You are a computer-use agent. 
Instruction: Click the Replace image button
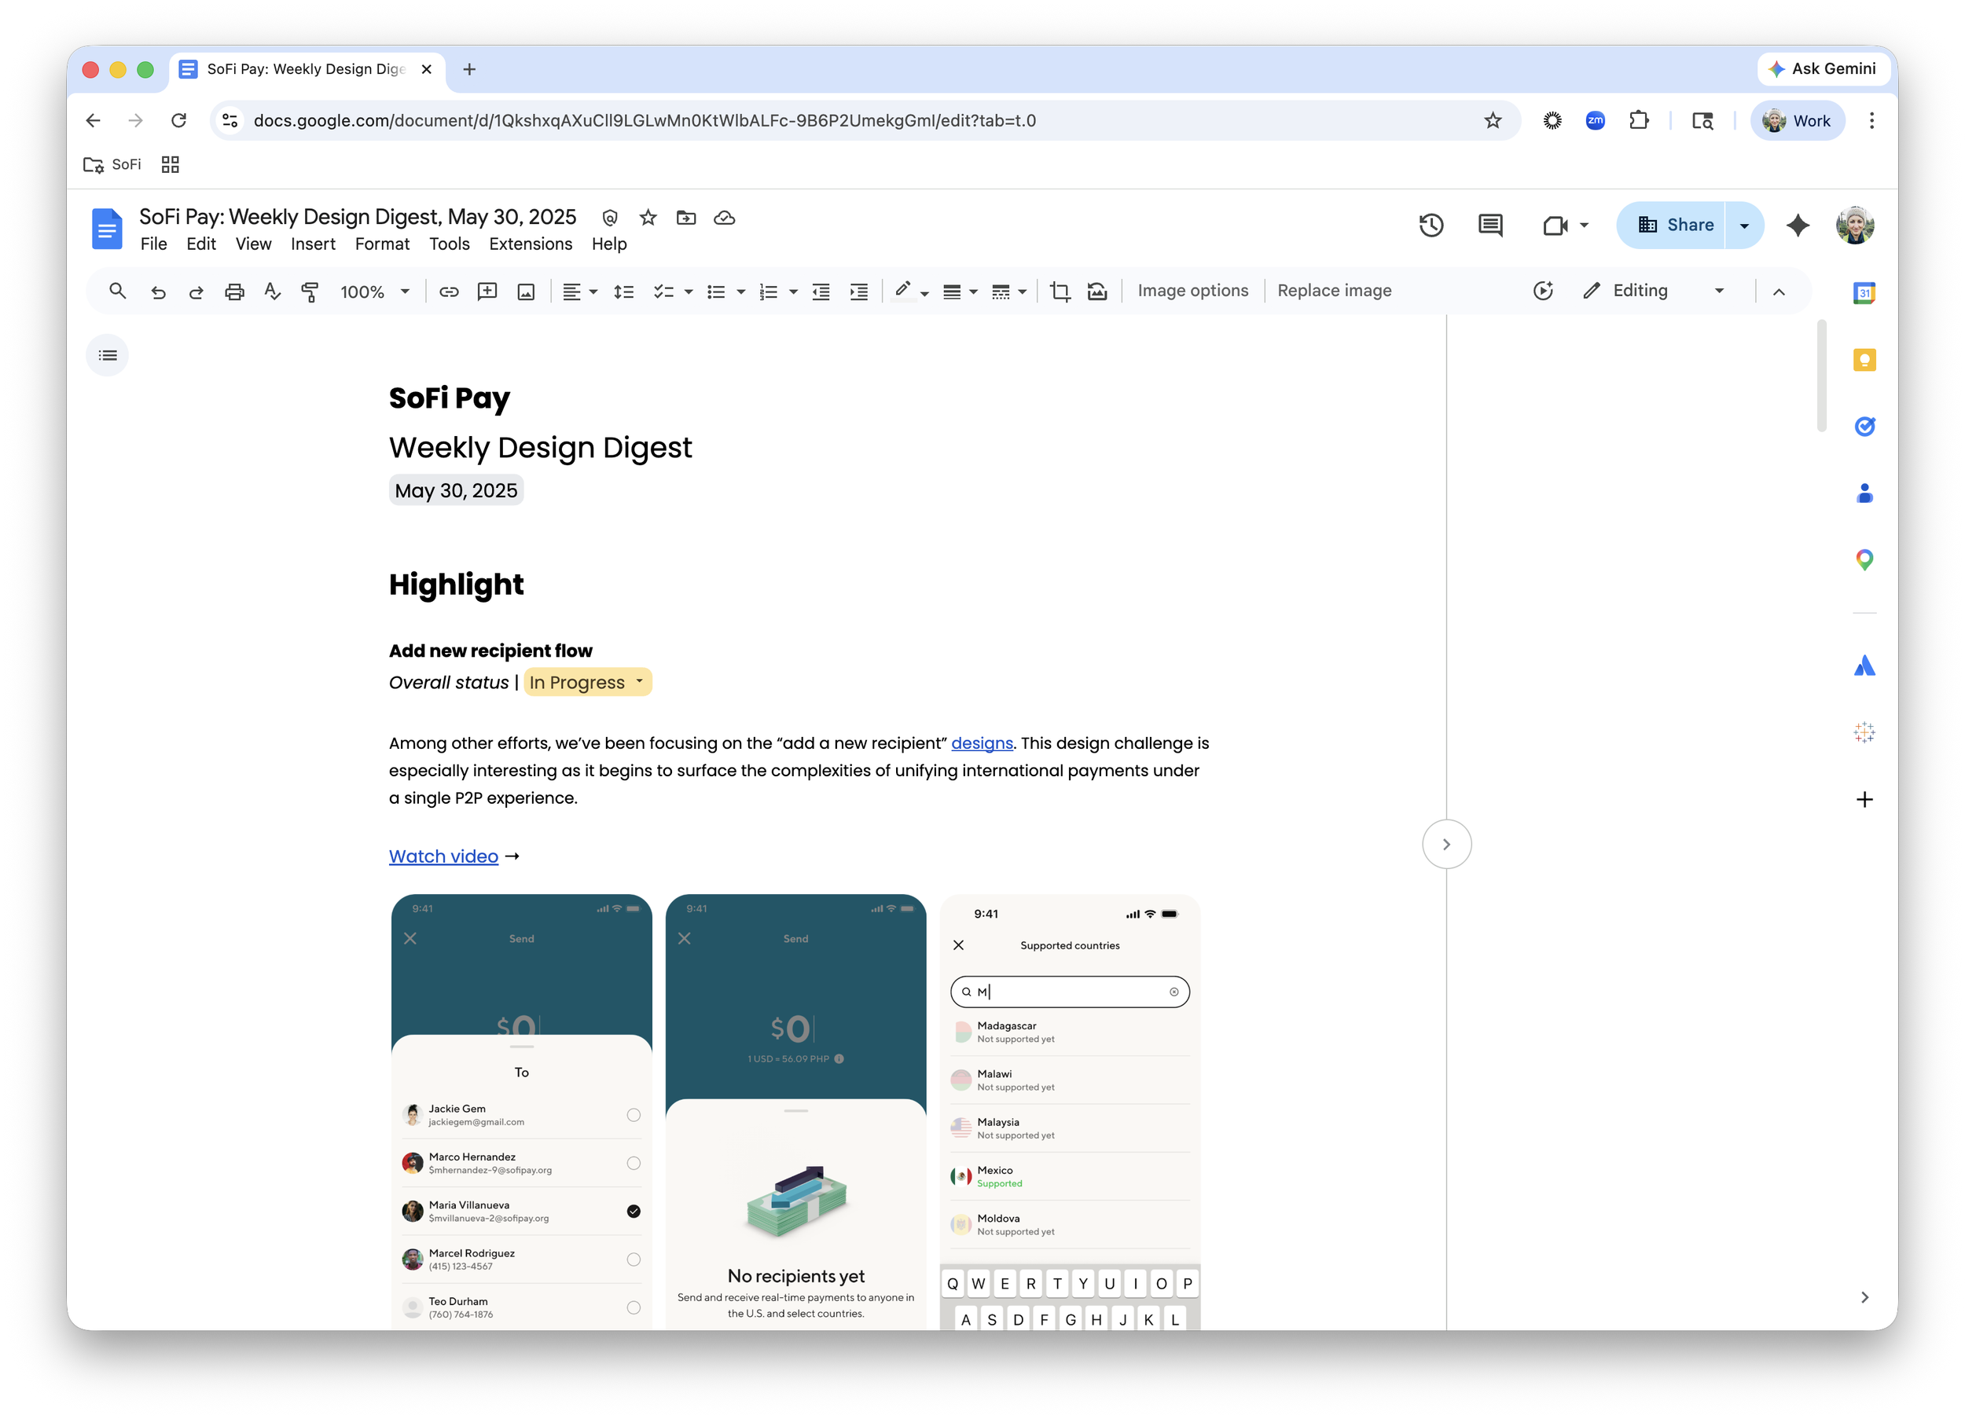1333,291
